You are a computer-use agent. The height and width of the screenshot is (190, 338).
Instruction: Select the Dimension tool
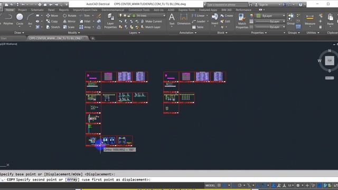coord(184,19)
